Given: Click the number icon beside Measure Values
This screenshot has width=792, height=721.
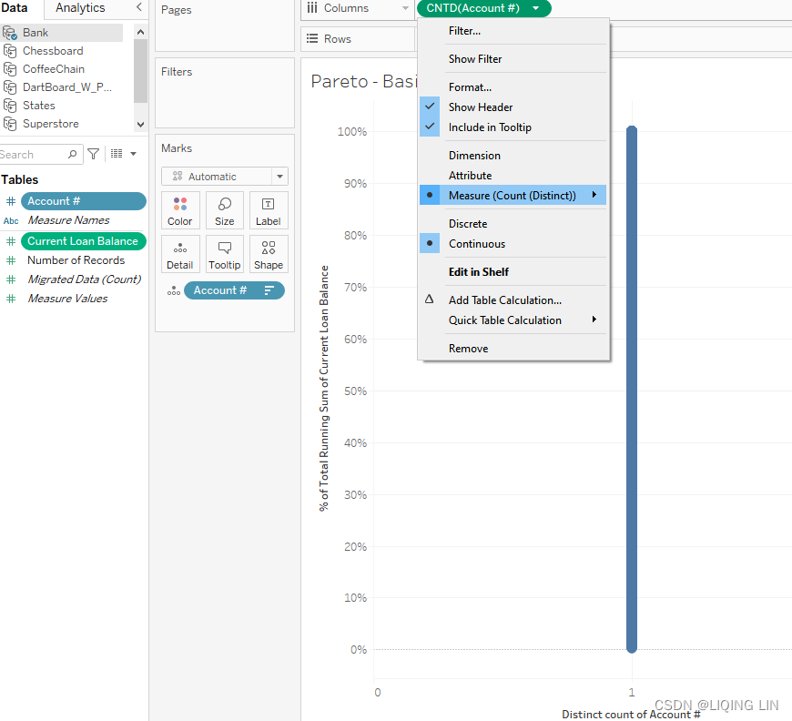Looking at the screenshot, I should tap(11, 299).
